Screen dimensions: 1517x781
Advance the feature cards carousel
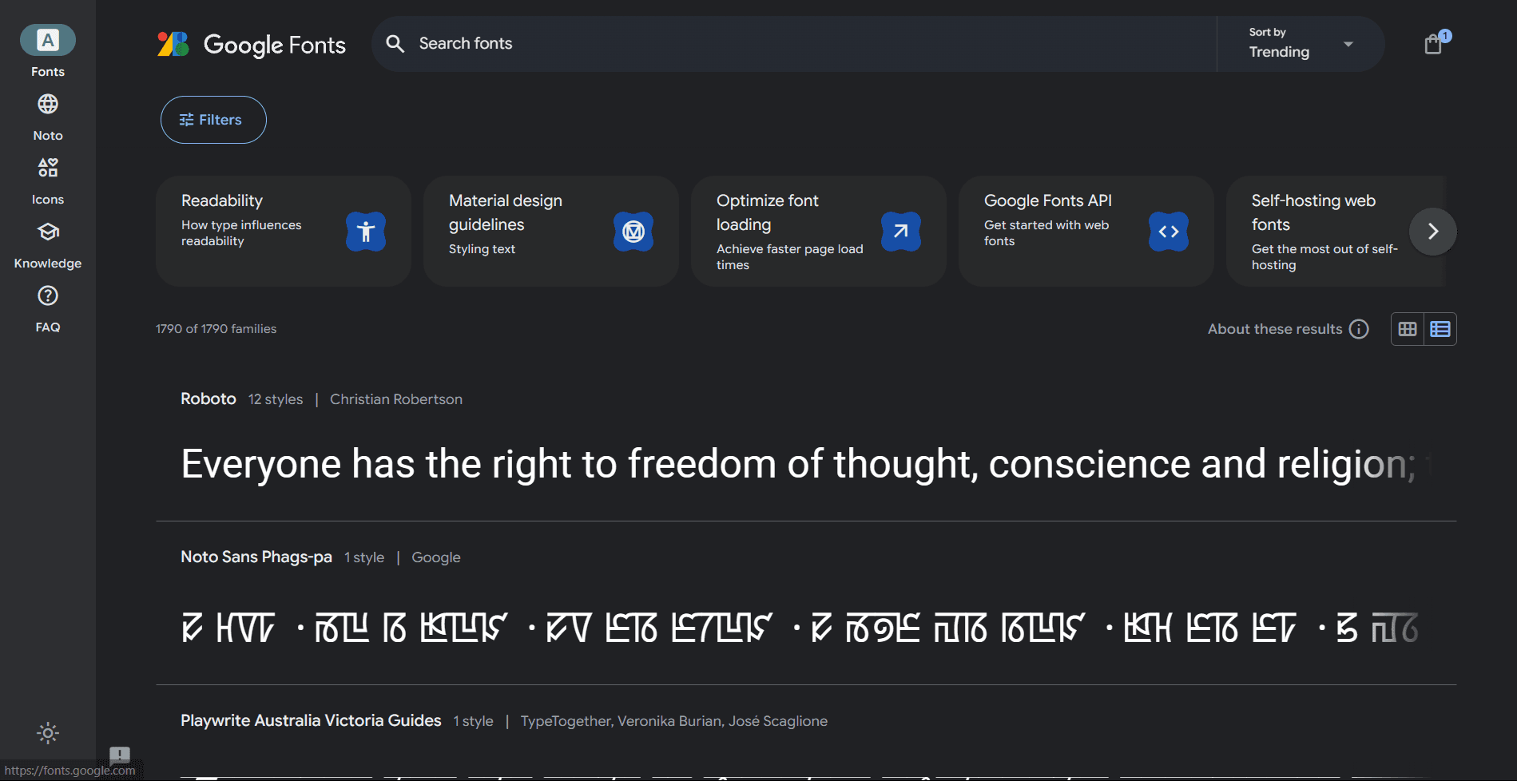(1432, 232)
